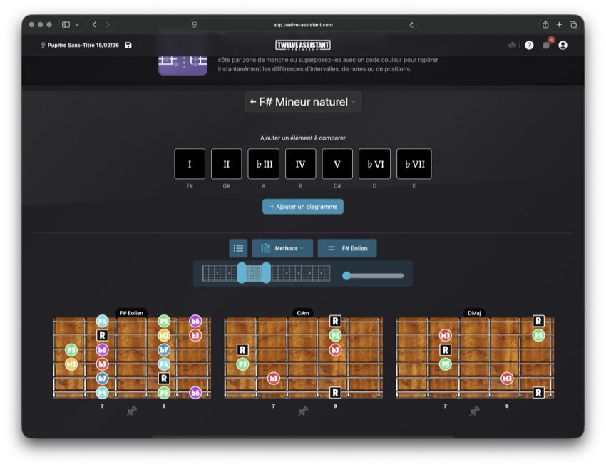The width and height of the screenshot is (606, 467).
Task: Reload the page with Safari's refresh icon
Action: (412, 24)
